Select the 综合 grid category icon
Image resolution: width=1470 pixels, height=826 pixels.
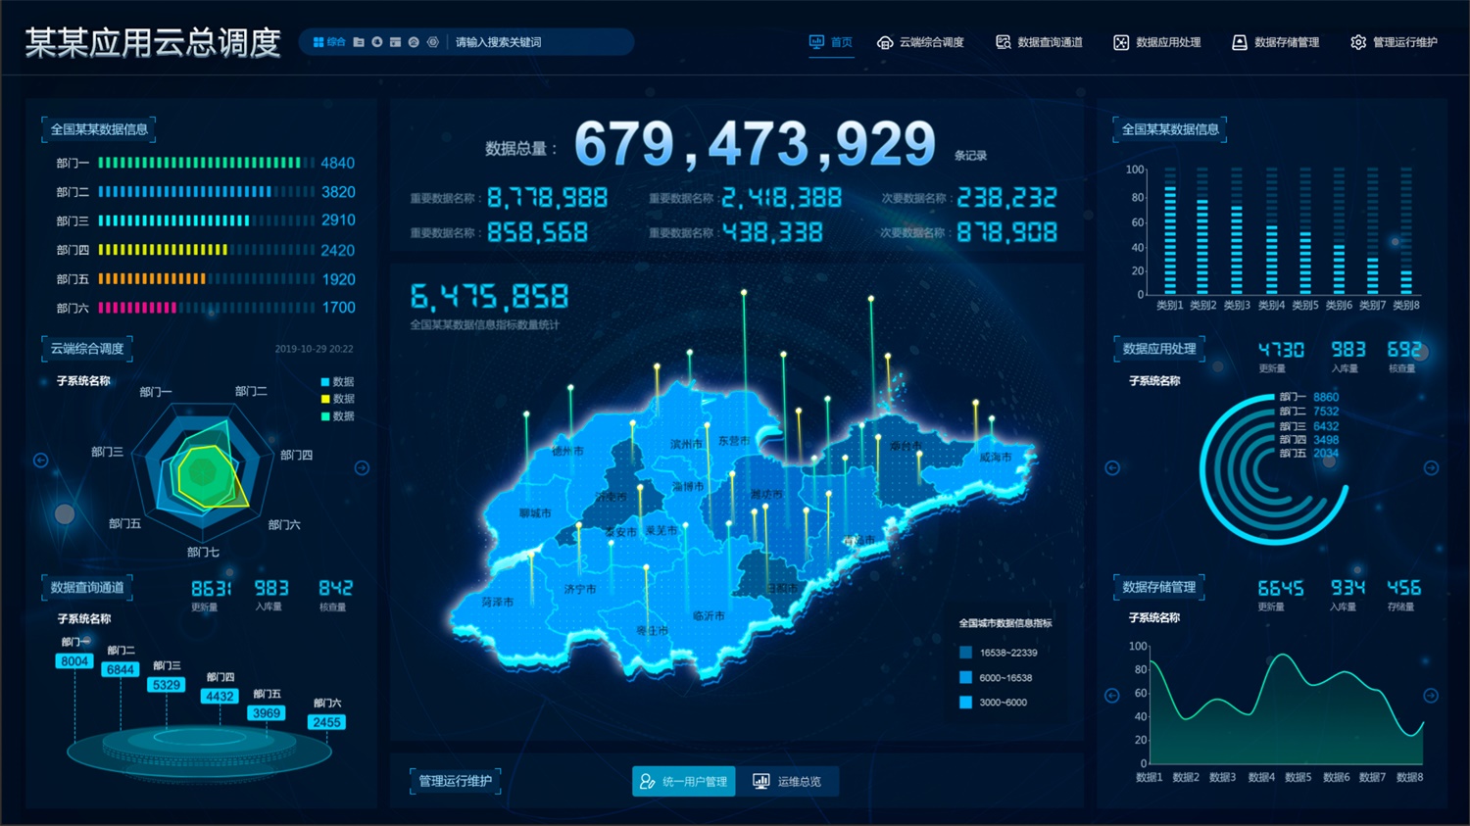point(318,42)
